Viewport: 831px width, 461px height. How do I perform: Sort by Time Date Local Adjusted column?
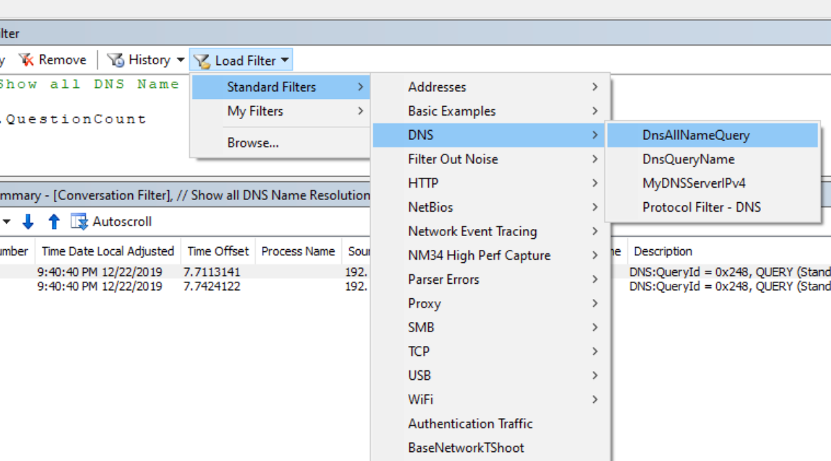click(108, 251)
